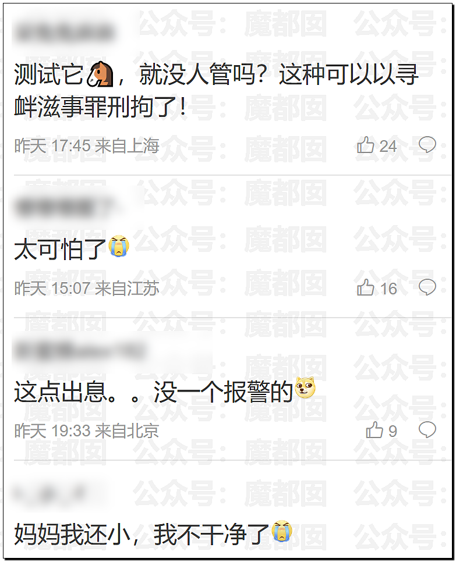Click the timestamp 昨天 17:45 来自上海
456x562 pixels.
pos(86,146)
